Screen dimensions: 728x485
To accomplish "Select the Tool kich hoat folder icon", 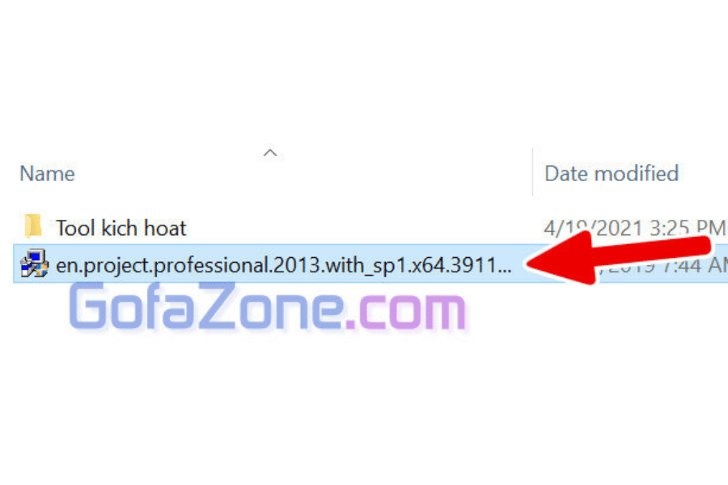I will tap(33, 226).
